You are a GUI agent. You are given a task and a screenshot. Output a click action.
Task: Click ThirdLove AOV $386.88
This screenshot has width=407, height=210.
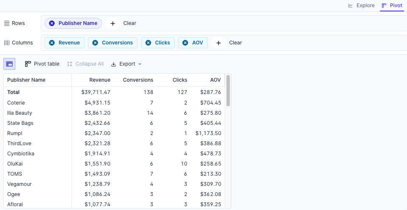click(211, 143)
